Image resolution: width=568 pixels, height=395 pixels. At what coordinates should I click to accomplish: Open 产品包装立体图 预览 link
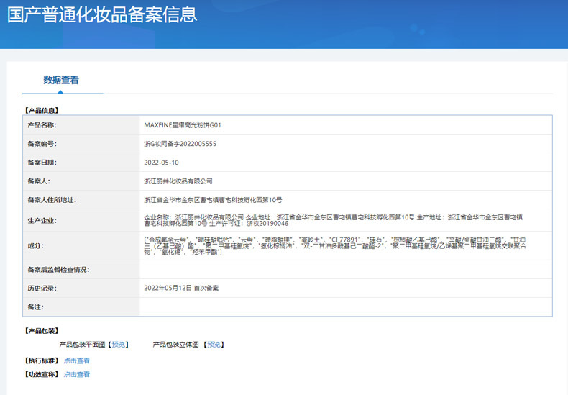214,345
